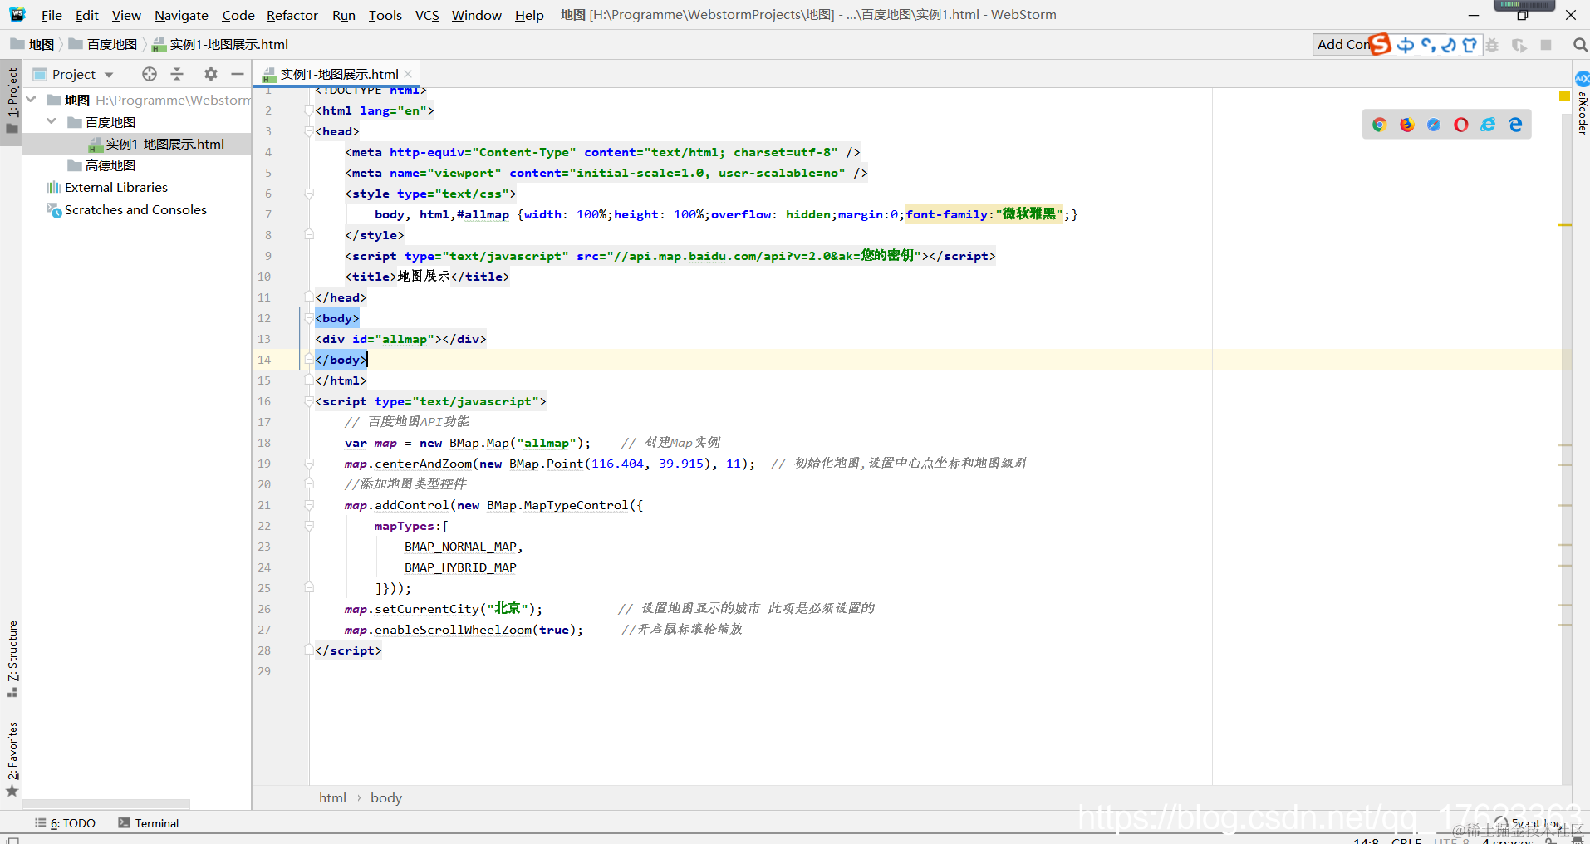Screen dimensions: 1590x844
Task: Fold the script block on line 16
Action: tap(308, 401)
